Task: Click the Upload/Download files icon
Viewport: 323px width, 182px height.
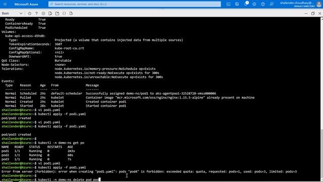Action: coord(50,14)
